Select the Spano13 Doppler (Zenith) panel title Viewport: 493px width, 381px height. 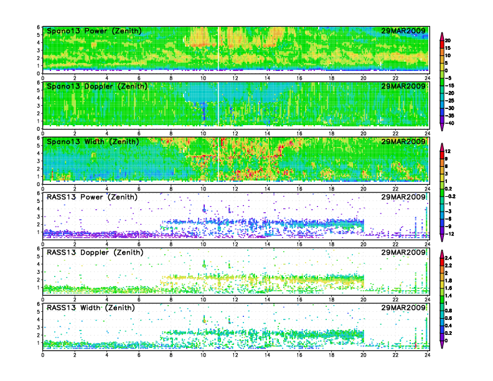96,86
